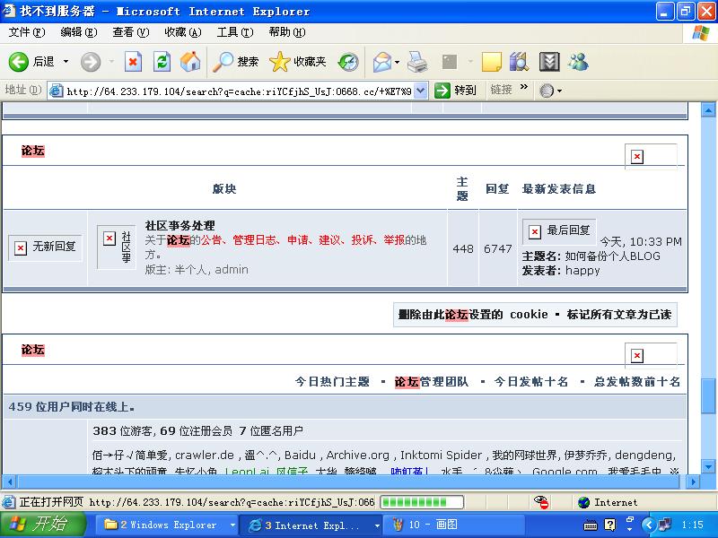Open the 今日热门主题 link

(332, 381)
